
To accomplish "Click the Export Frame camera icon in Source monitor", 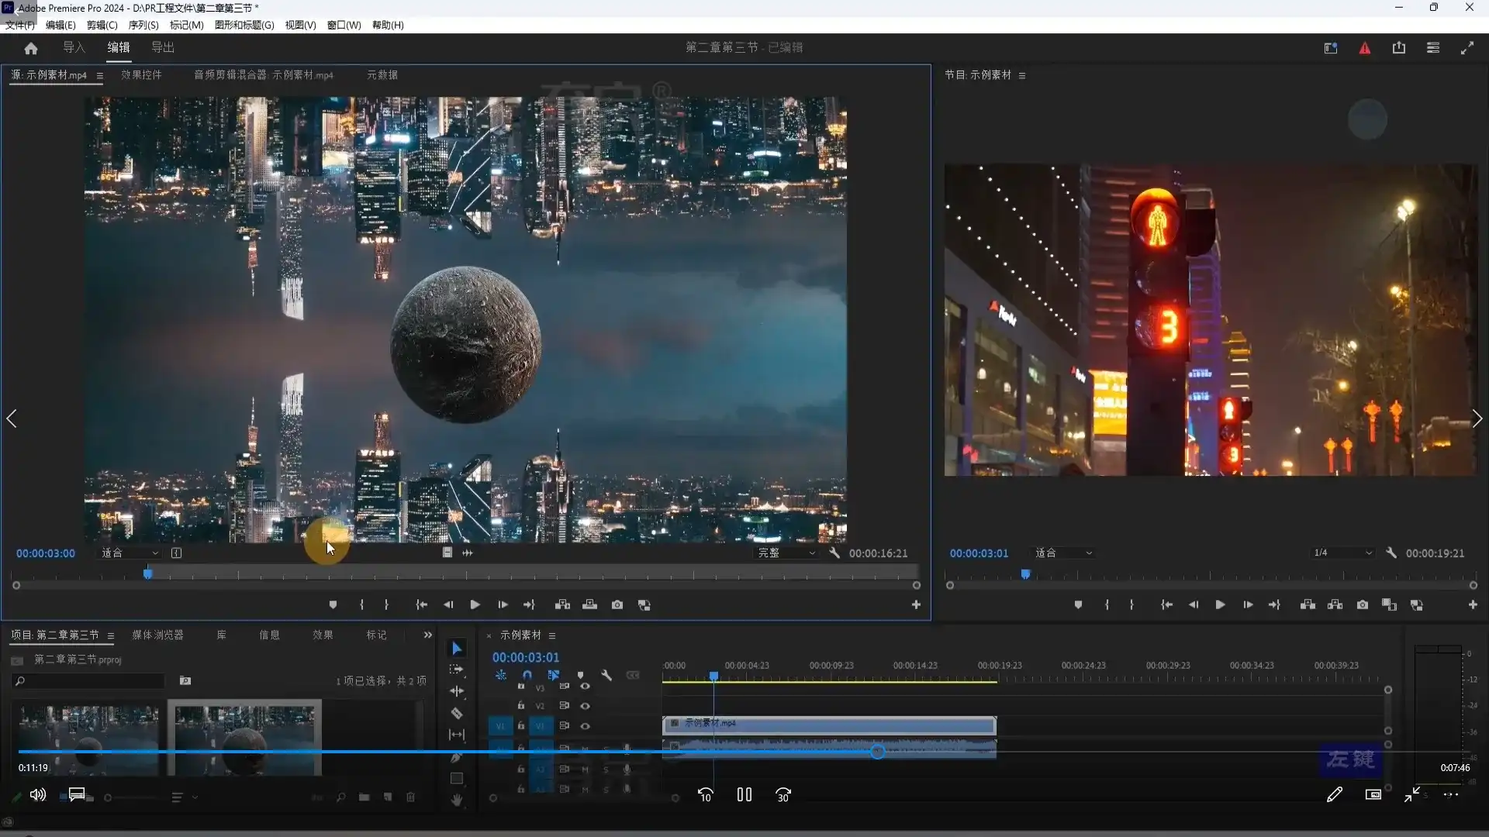I will [617, 604].
